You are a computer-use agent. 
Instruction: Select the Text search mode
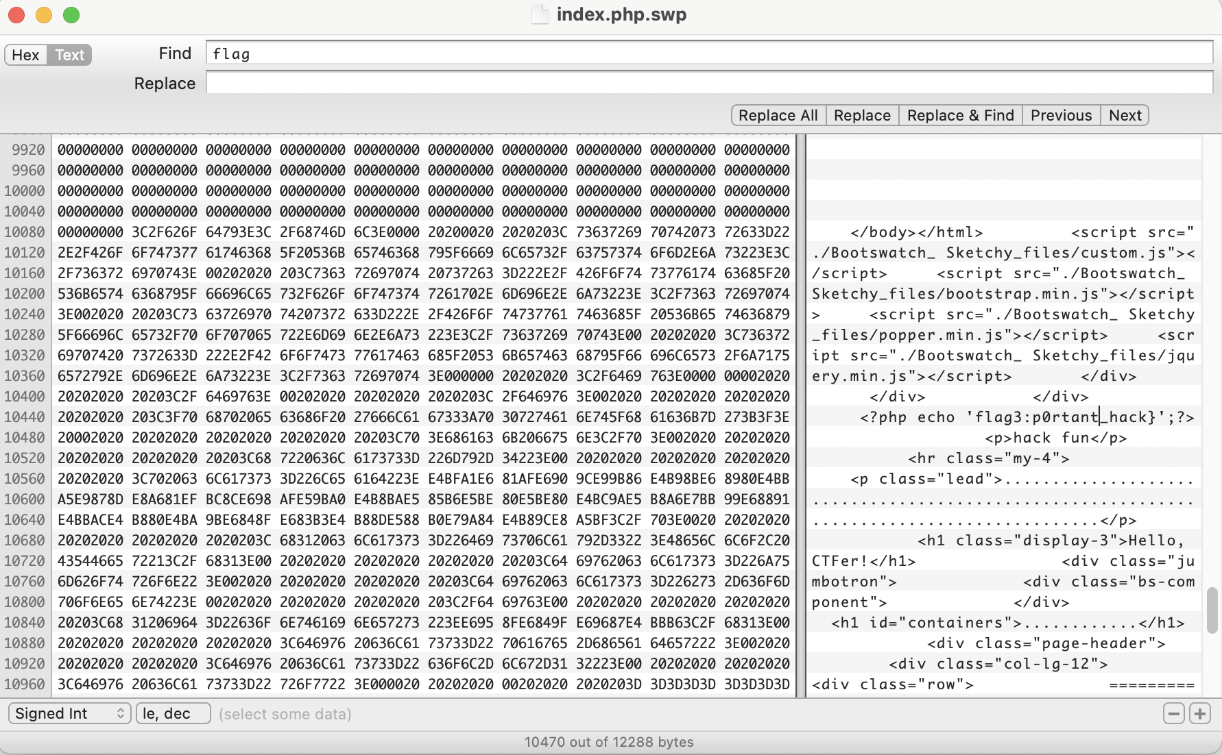[69, 55]
